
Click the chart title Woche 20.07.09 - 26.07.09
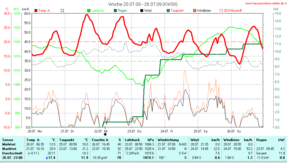[x=143, y=4]
